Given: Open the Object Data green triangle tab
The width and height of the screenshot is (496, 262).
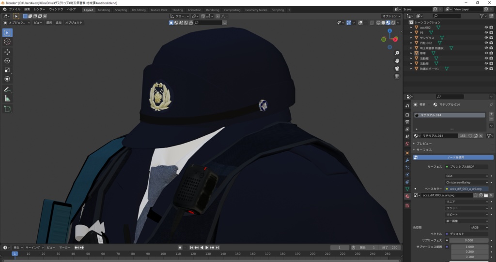Looking at the screenshot, I should pos(407,189).
